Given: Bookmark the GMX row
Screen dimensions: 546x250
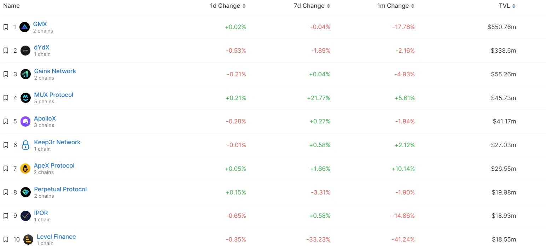Looking at the screenshot, I should pyautogui.click(x=6, y=27).
